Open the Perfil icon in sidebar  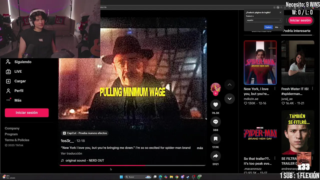pos(8,91)
